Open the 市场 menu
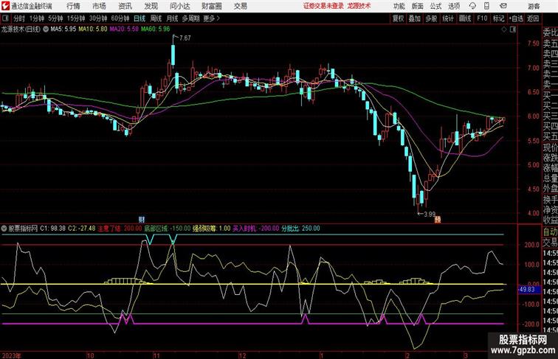Image resolution: width=558 pixels, height=359 pixels. (x=99, y=6)
